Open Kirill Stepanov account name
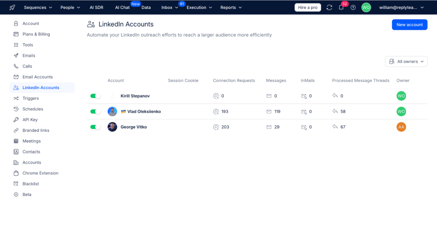The height and width of the screenshot is (243, 437). point(135,96)
